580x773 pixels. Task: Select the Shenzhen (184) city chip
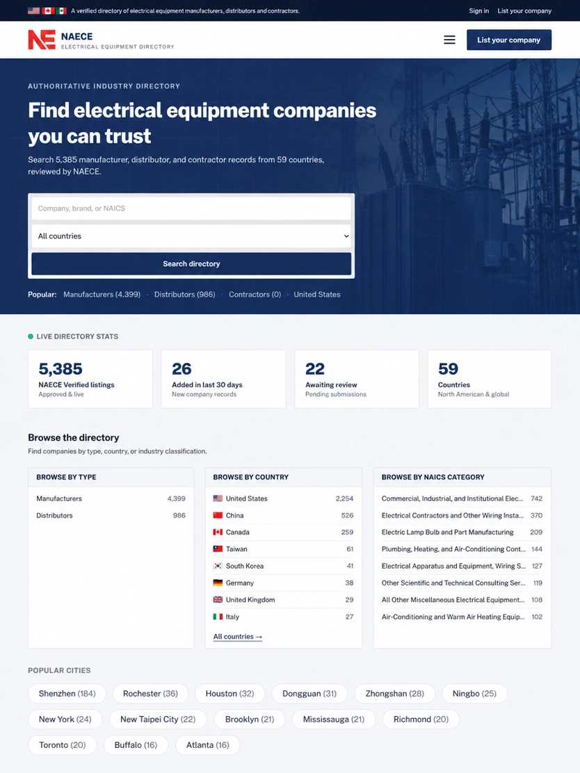click(67, 694)
